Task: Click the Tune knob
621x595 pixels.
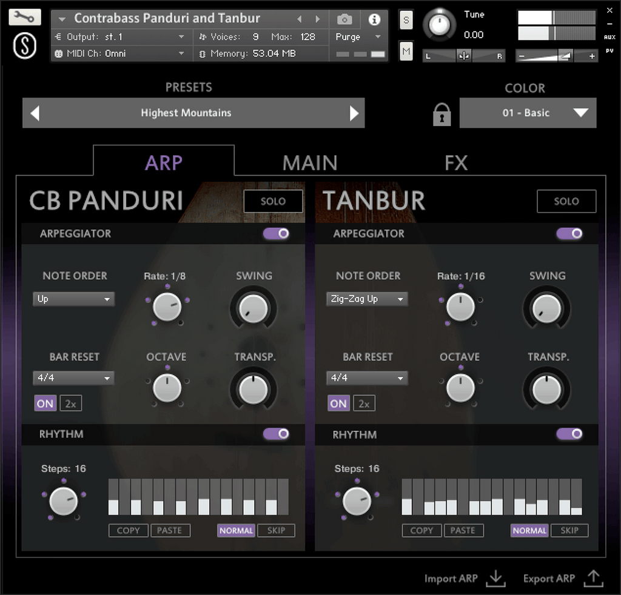Action: [439, 25]
